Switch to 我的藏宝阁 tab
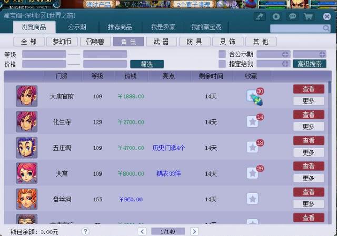 pyautogui.click(x=206, y=27)
